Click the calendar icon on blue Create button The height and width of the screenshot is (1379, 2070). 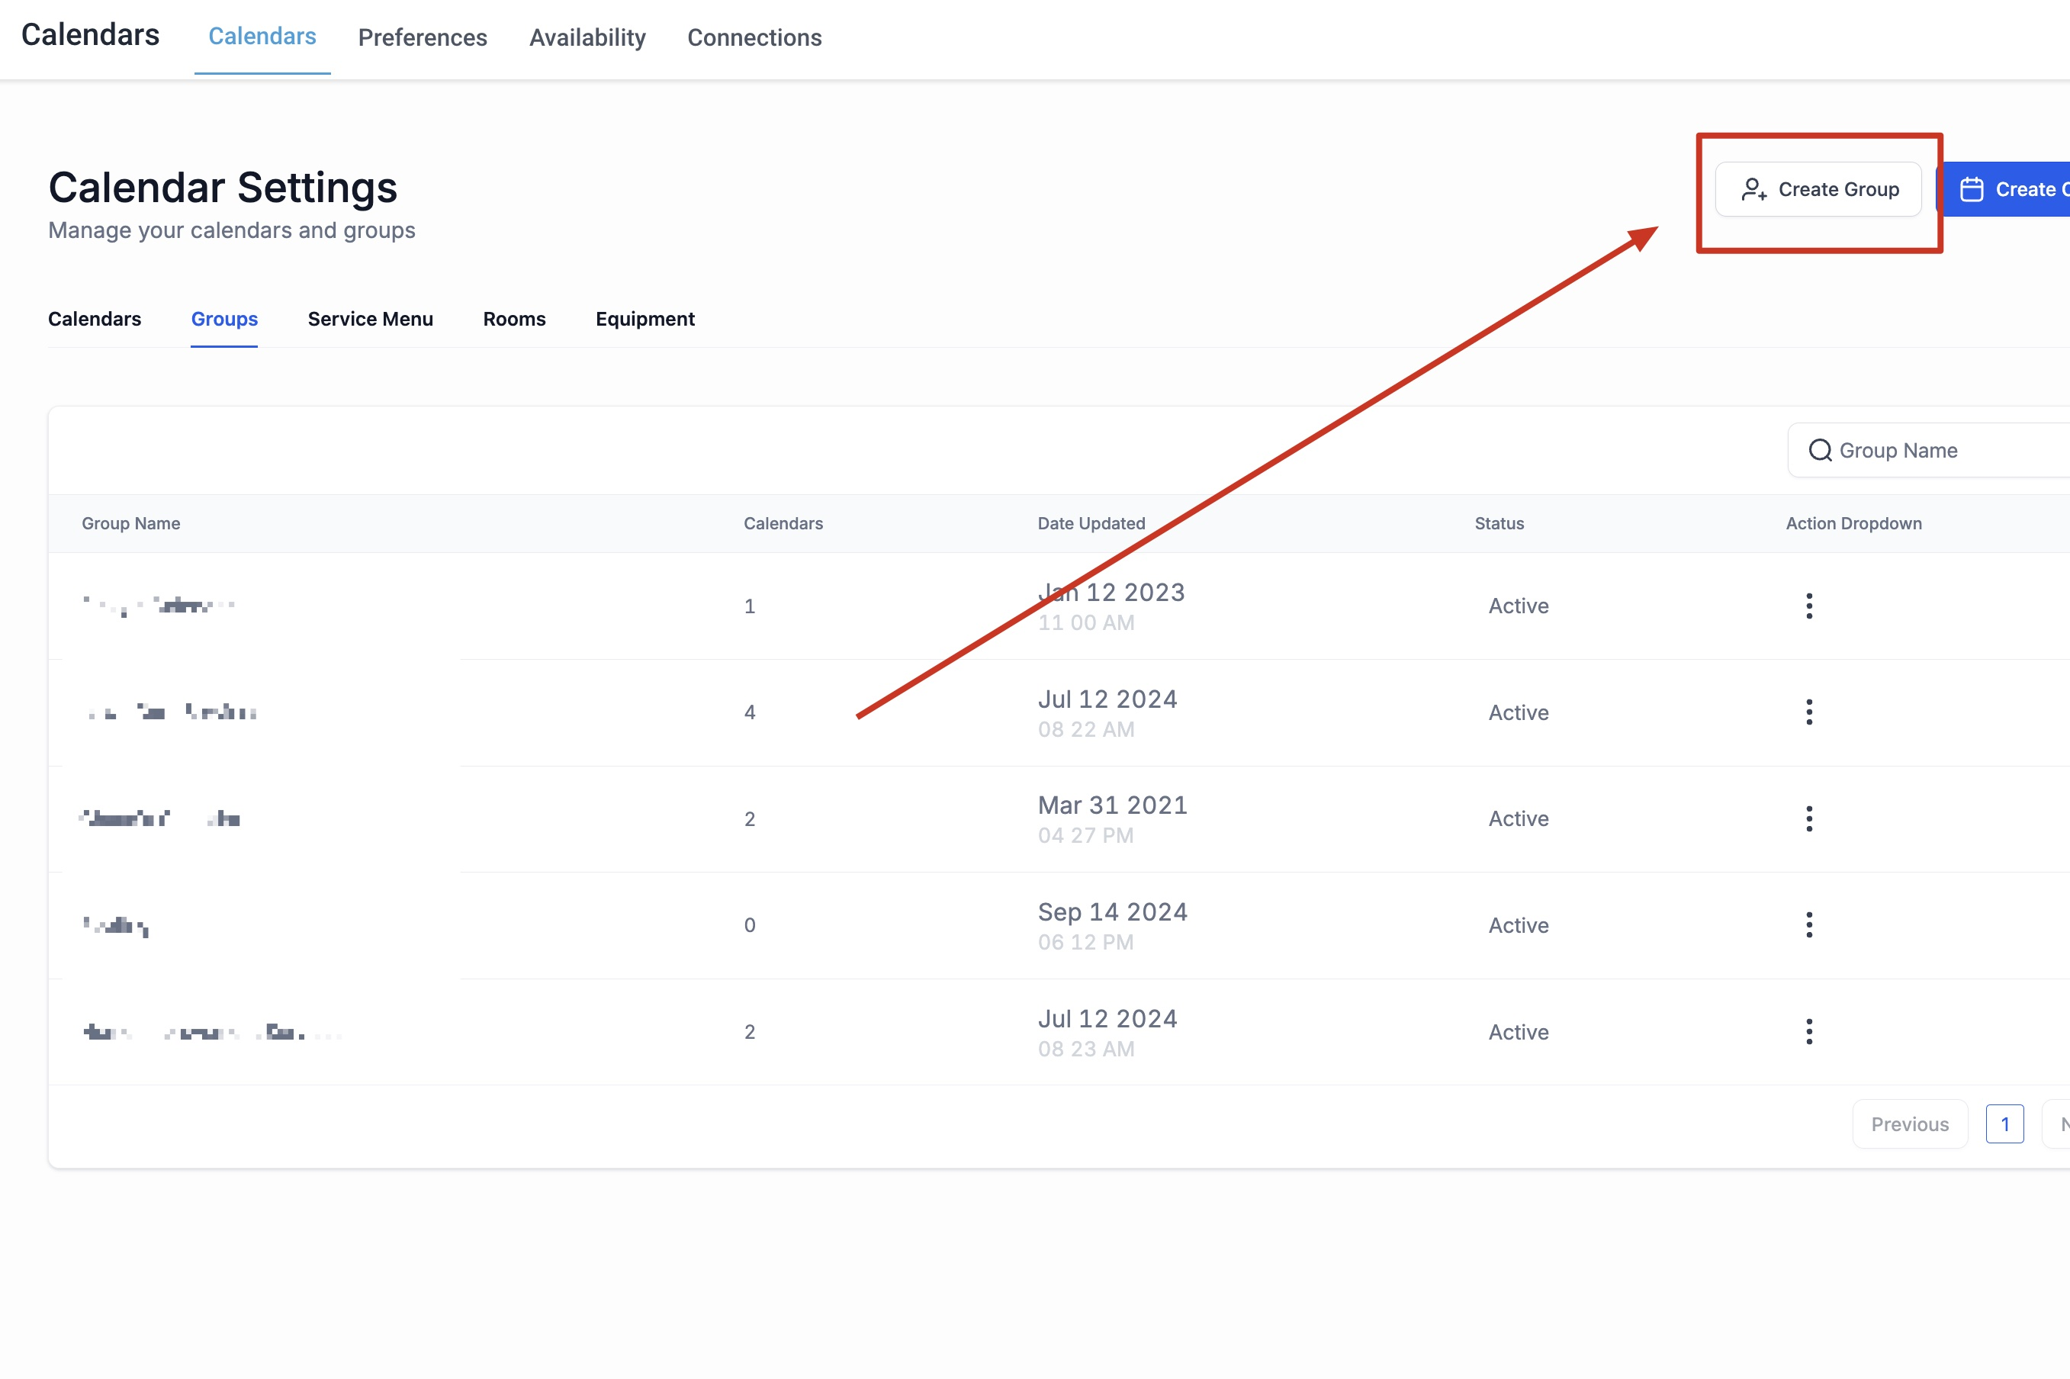tap(1972, 190)
